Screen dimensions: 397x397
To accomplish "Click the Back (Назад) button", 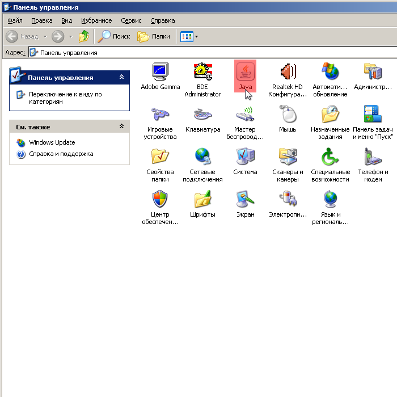I will (x=22, y=36).
